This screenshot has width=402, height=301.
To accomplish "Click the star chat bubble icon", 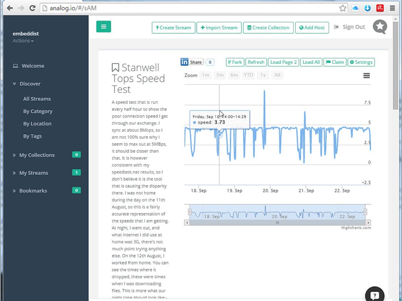I will coord(380,27).
